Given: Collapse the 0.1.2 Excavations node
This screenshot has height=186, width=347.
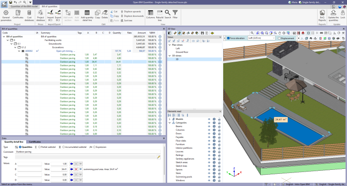Looking at the screenshot, I should click(15, 47).
